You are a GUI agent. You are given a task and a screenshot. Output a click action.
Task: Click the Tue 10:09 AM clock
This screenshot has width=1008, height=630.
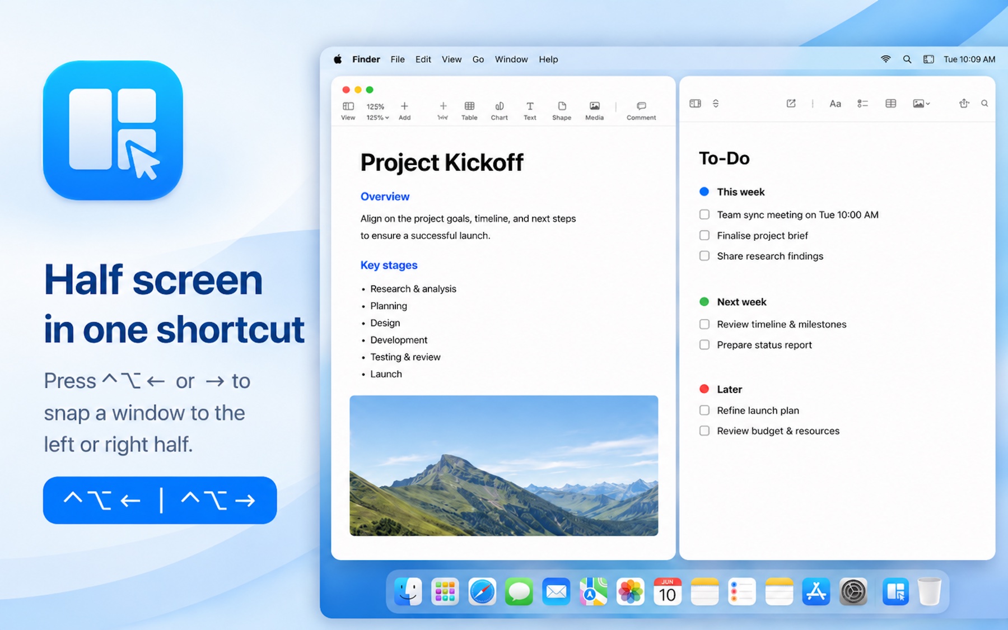pos(969,59)
